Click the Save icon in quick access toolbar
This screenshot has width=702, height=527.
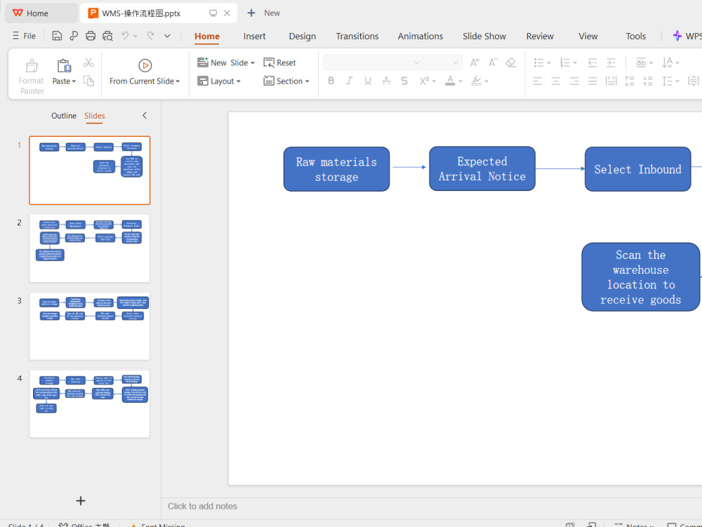click(57, 36)
